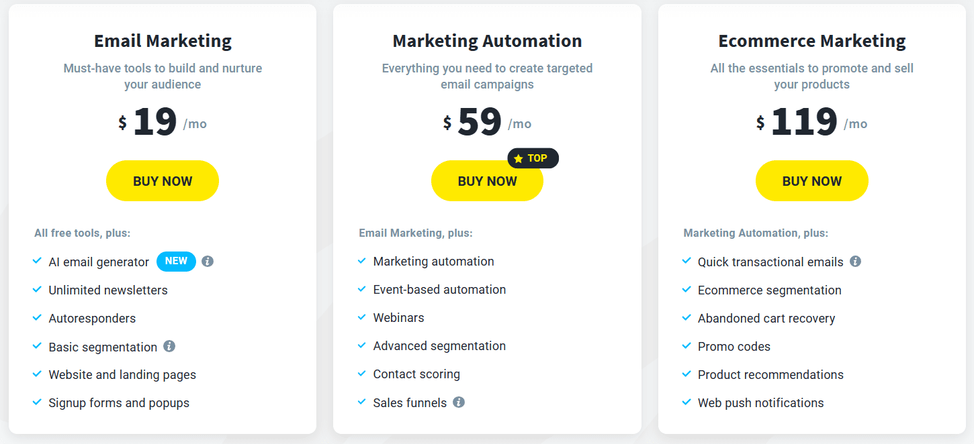This screenshot has width=974, height=444.
Task: Click the star icon in the TOP badge
Action: coord(517,158)
